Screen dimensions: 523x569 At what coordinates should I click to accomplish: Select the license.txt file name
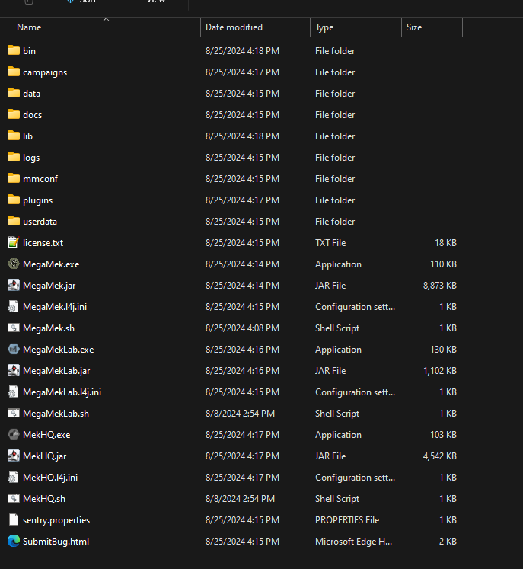[x=43, y=243]
